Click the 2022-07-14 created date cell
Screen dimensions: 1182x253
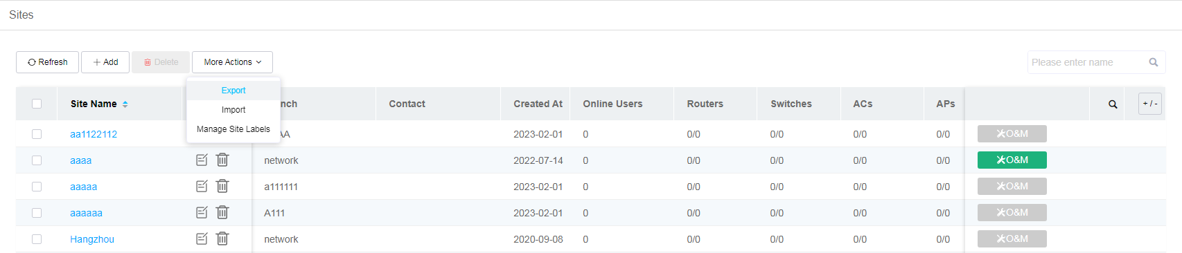pyautogui.click(x=538, y=160)
